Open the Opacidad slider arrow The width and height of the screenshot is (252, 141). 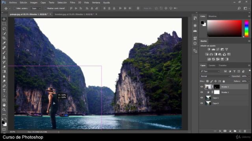tap(249, 76)
